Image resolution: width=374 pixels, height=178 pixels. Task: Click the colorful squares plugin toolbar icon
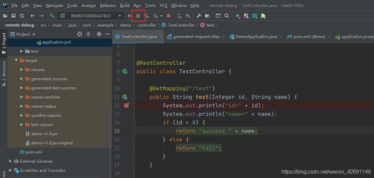click(246, 16)
